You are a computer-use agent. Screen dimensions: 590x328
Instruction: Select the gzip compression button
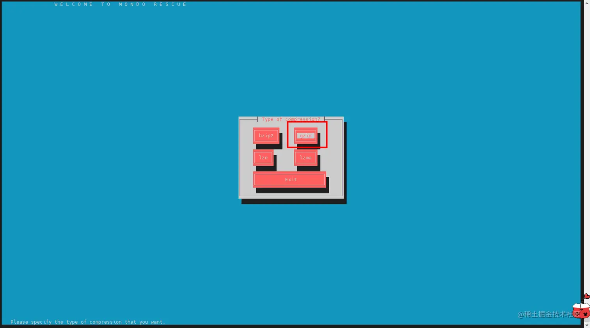tap(306, 136)
